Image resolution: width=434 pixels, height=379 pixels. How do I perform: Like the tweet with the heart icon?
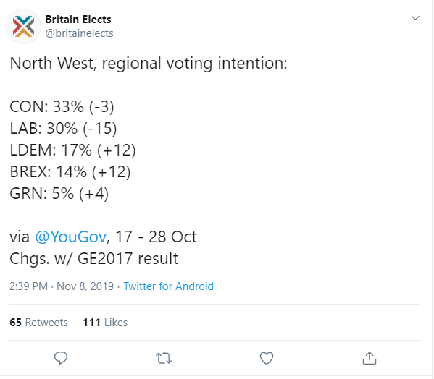[267, 358]
